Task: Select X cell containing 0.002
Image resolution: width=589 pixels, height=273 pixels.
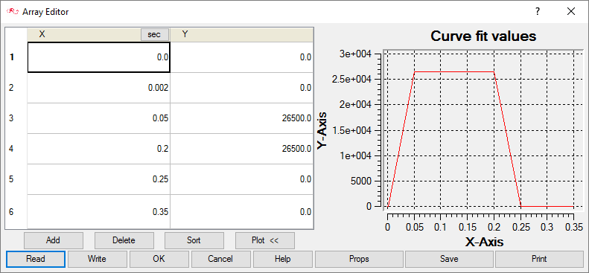Action: coord(99,88)
